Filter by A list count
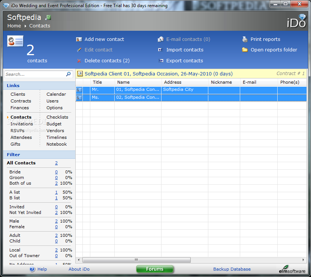 coord(56,192)
